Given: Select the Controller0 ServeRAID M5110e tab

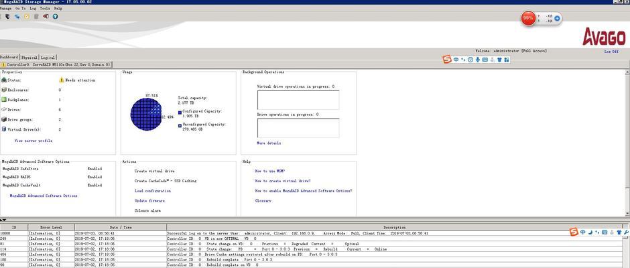Looking at the screenshot, I should (x=56, y=64).
